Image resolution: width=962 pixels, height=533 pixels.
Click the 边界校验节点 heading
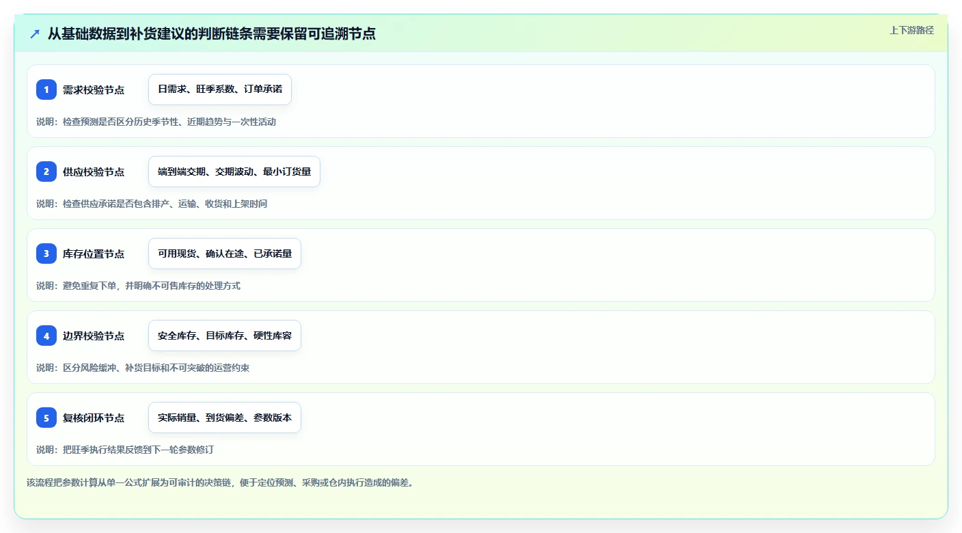tap(94, 336)
